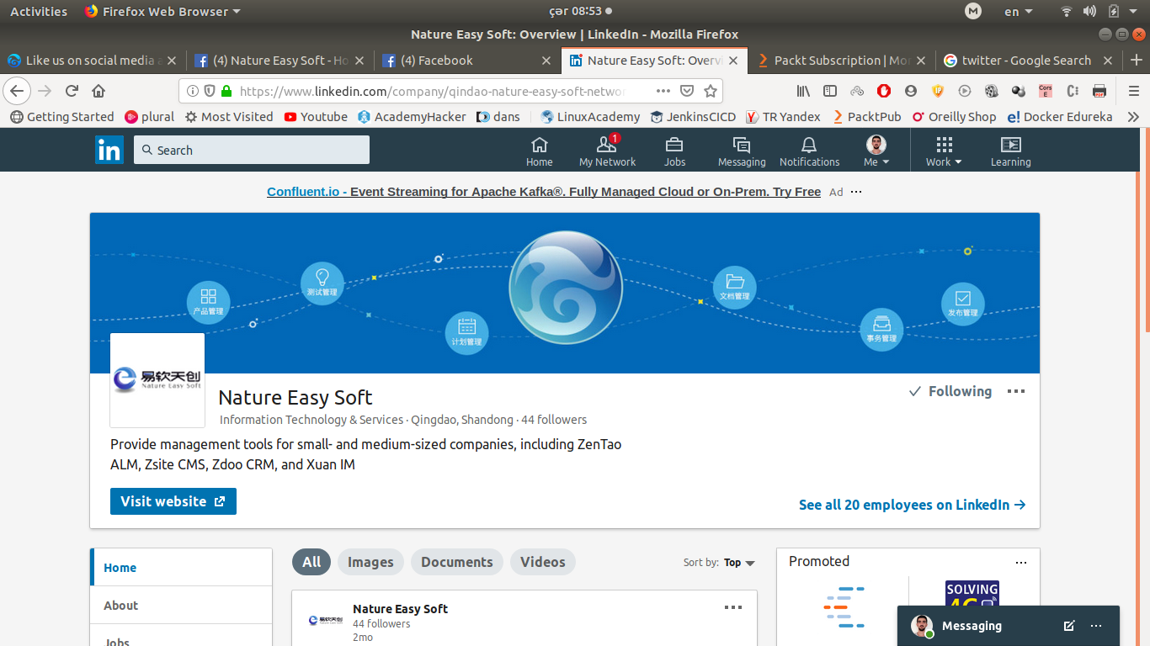Save page to Pocket

click(x=687, y=91)
